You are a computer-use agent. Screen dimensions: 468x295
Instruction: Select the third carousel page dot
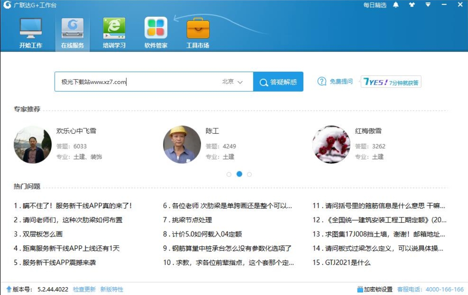click(x=249, y=174)
